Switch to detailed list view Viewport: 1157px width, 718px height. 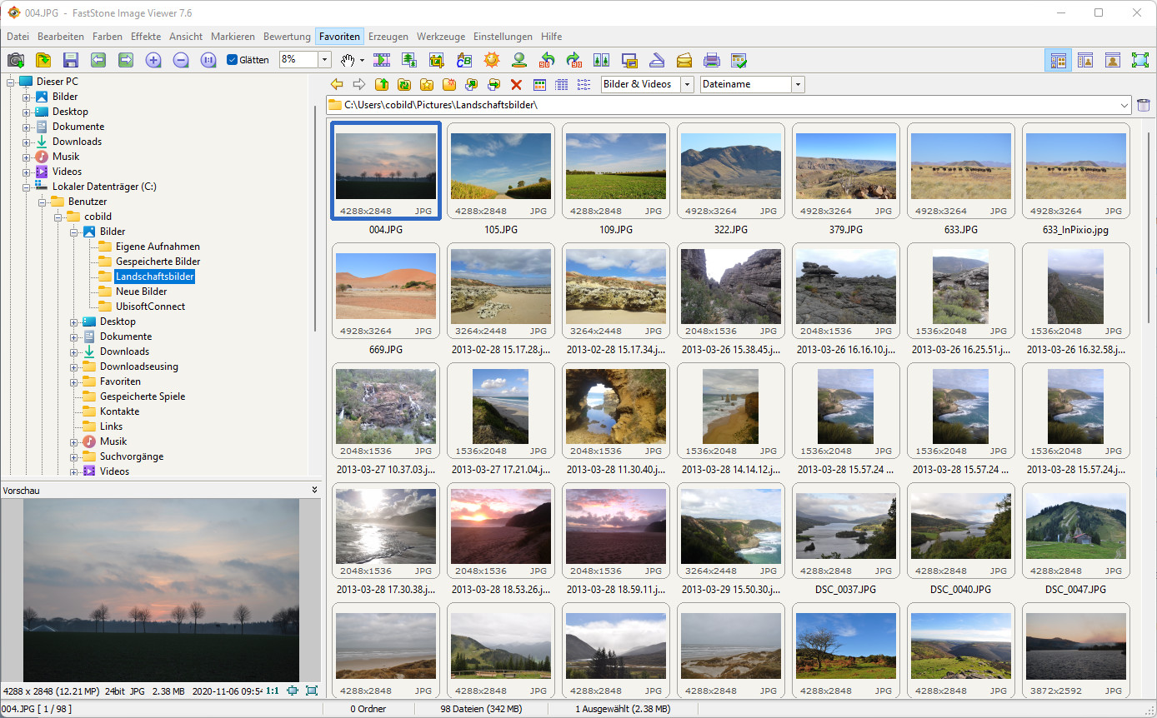coord(559,84)
